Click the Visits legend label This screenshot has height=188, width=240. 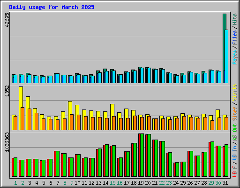click(x=234, y=93)
